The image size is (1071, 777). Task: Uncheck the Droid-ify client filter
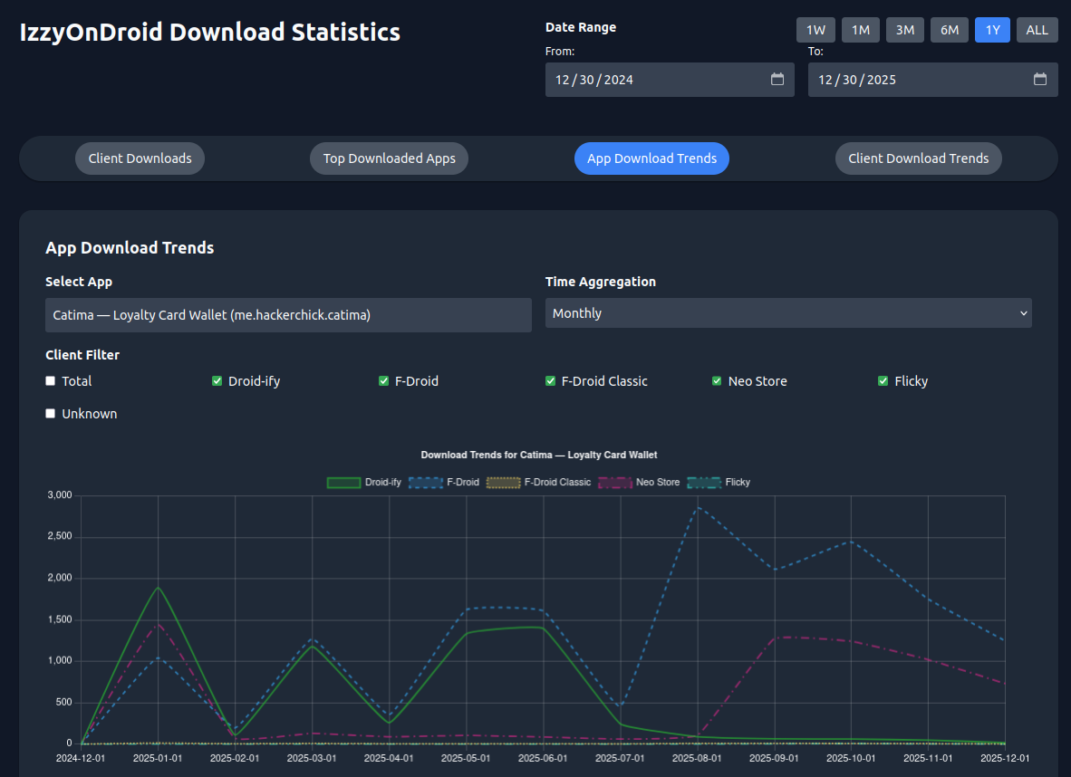pos(217,381)
